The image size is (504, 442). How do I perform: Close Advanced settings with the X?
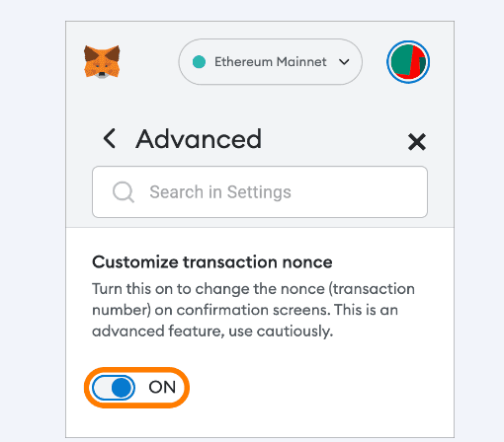(x=417, y=142)
